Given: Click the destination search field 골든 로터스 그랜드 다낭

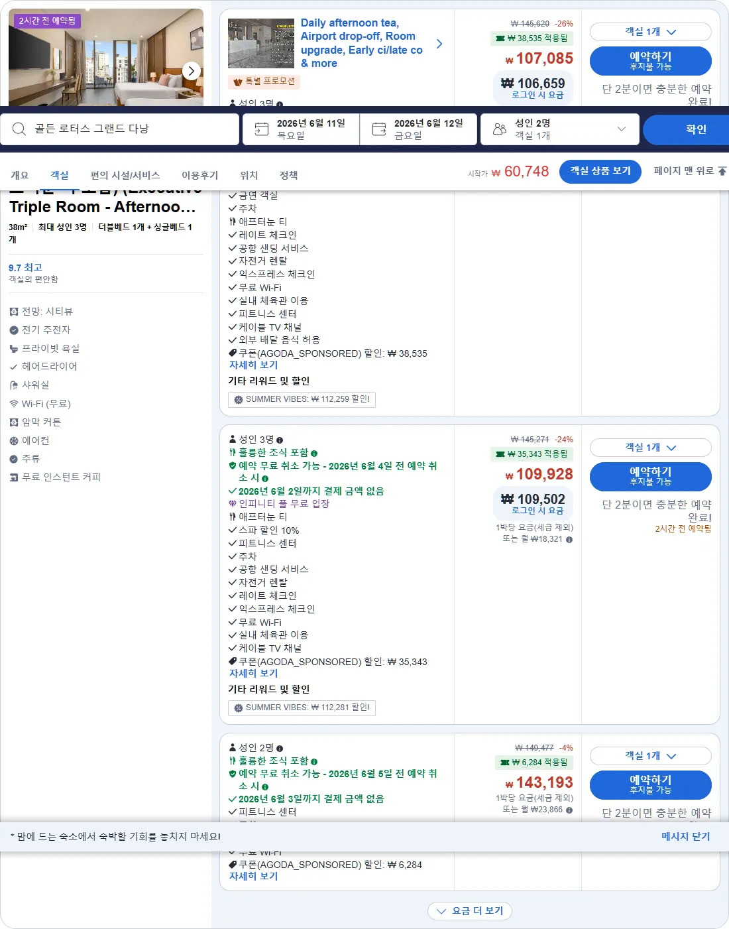Looking at the screenshot, I should tap(119, 129).
